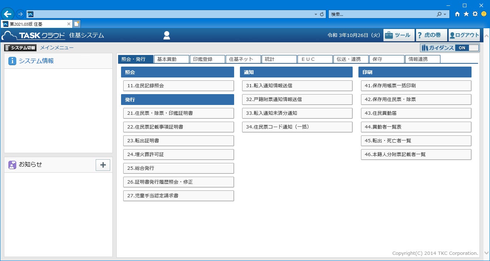Image resolution: width=490 pixels, height=261 pixels.
Task: Click the ガイダンス bar-chart icon
Action: [425, 47]
